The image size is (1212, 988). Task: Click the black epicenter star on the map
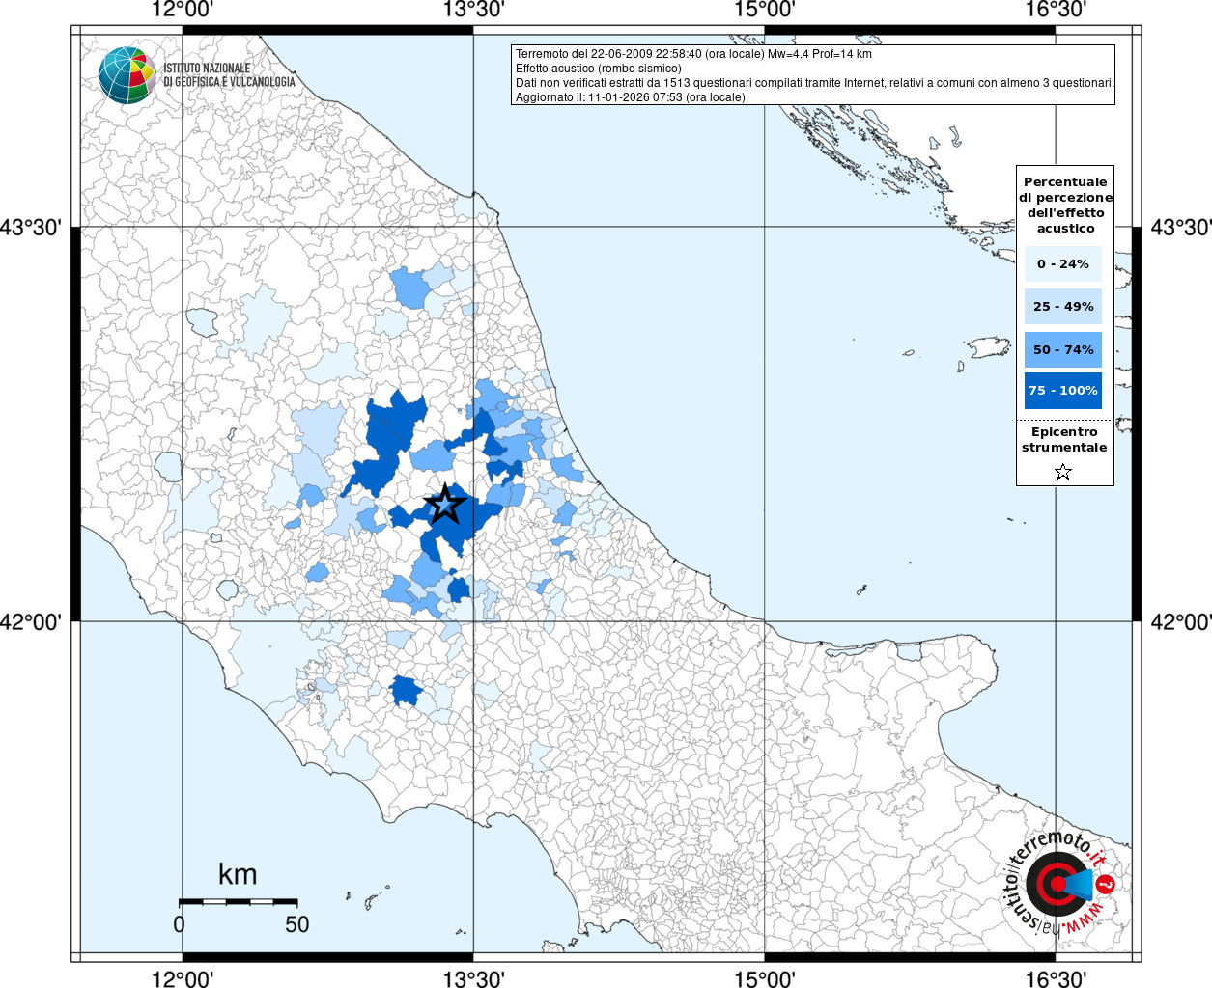[x=444, y=504]
